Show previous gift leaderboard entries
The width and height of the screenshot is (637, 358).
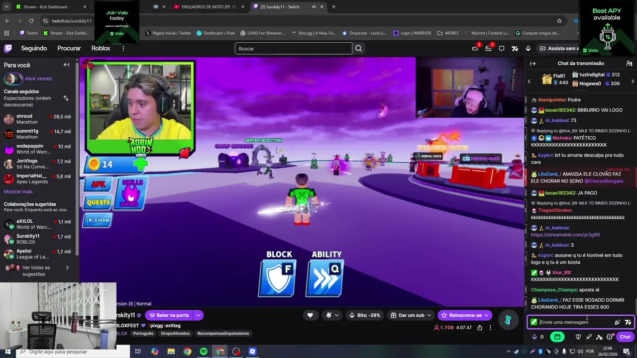529,82
